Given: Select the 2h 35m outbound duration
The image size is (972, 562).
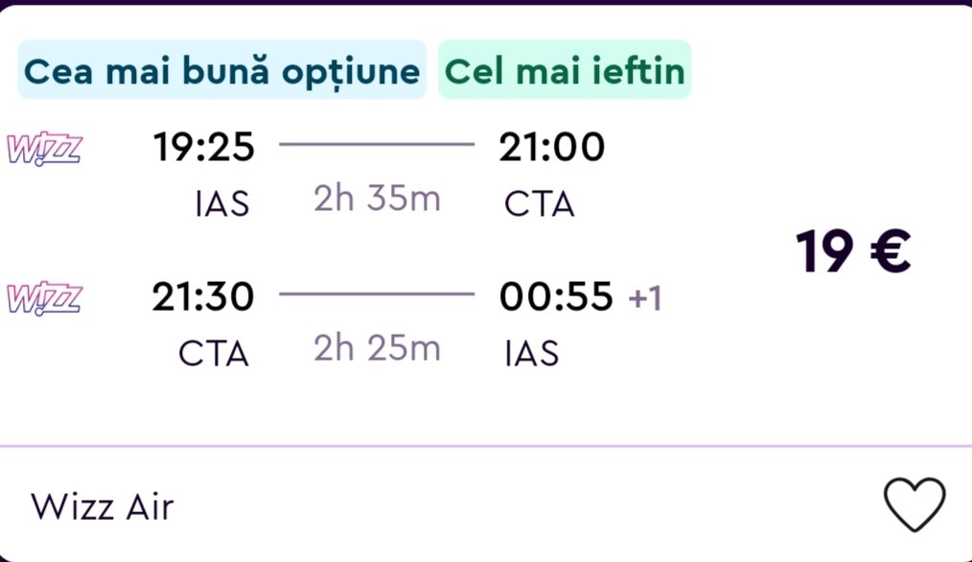Looking at the screenshot, I should click(377, 199).
